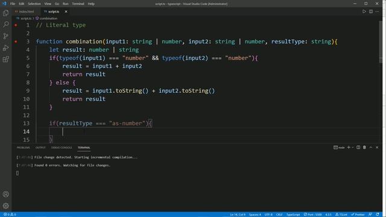
Task: Maximize the panel with the up chevron
Action: click(371, 147)
